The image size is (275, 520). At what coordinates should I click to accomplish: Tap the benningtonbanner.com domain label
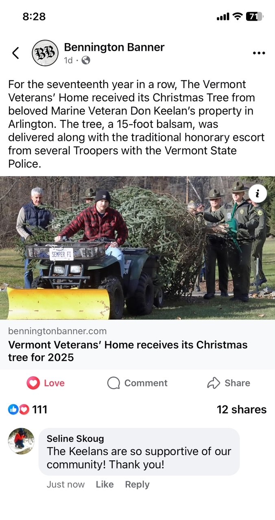pos(57,331)
